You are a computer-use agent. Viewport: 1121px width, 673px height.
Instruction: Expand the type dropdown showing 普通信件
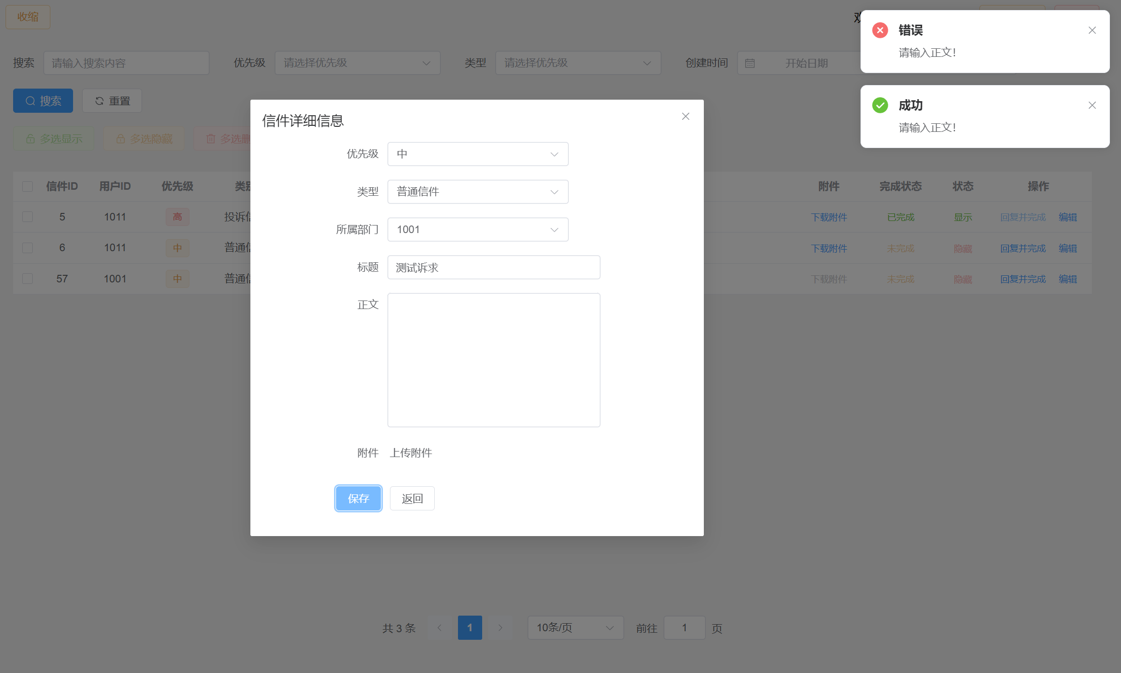478,192
